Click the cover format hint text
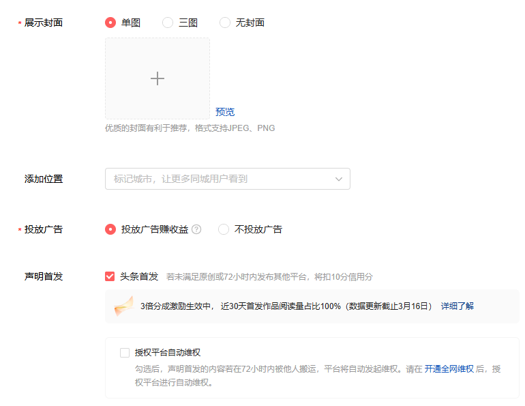 pyautogui.click(x=190, y=128)
